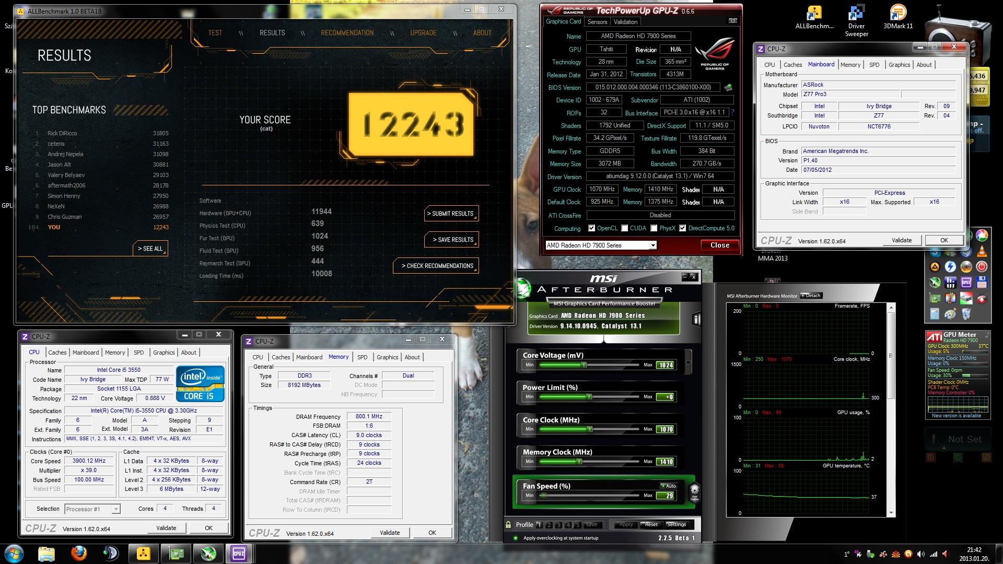Click CHECK RECOMMENDATIONS button
Viewport: 1003px width, 564px height.
436,266
